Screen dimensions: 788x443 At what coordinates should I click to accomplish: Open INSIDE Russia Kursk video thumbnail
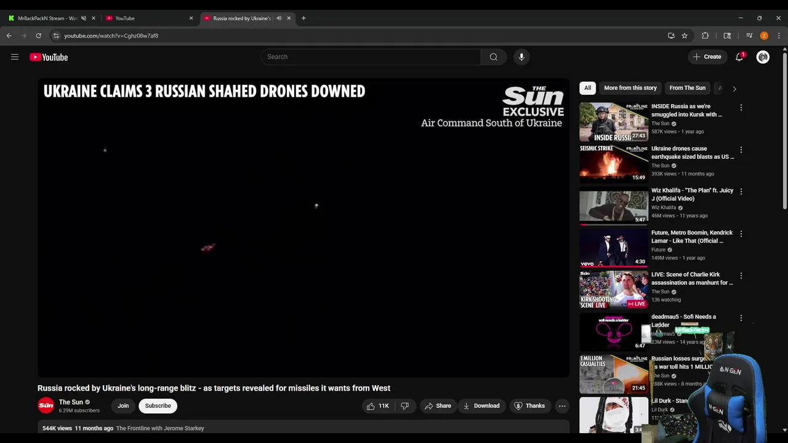[x=614, y=122]
